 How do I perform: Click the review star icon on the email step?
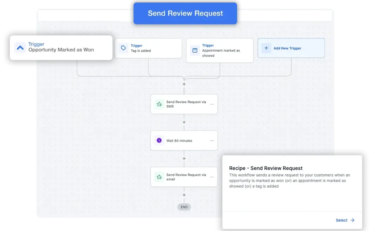(159, 177)
